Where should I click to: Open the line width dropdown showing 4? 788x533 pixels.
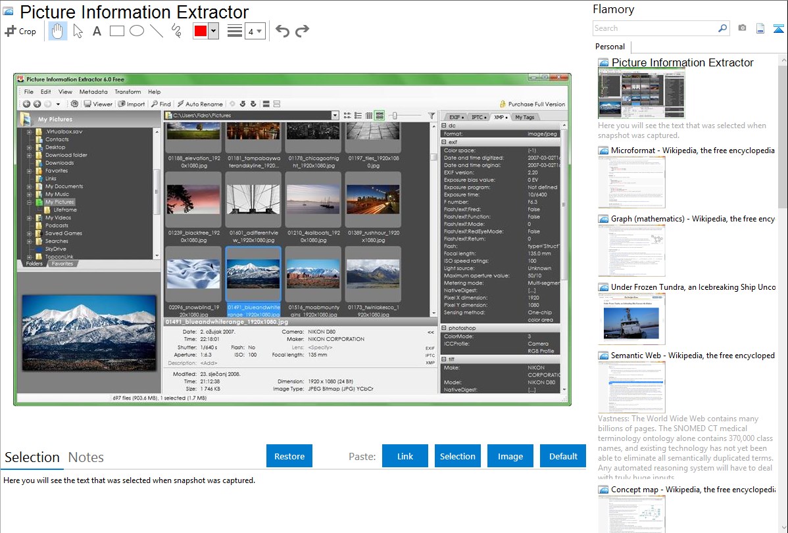(255, 32)
